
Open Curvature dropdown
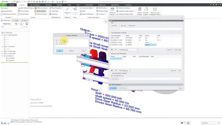101,14
